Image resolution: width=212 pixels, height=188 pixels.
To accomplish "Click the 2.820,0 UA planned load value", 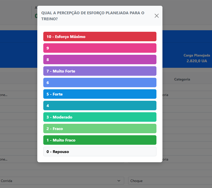I will click(196, 61).
